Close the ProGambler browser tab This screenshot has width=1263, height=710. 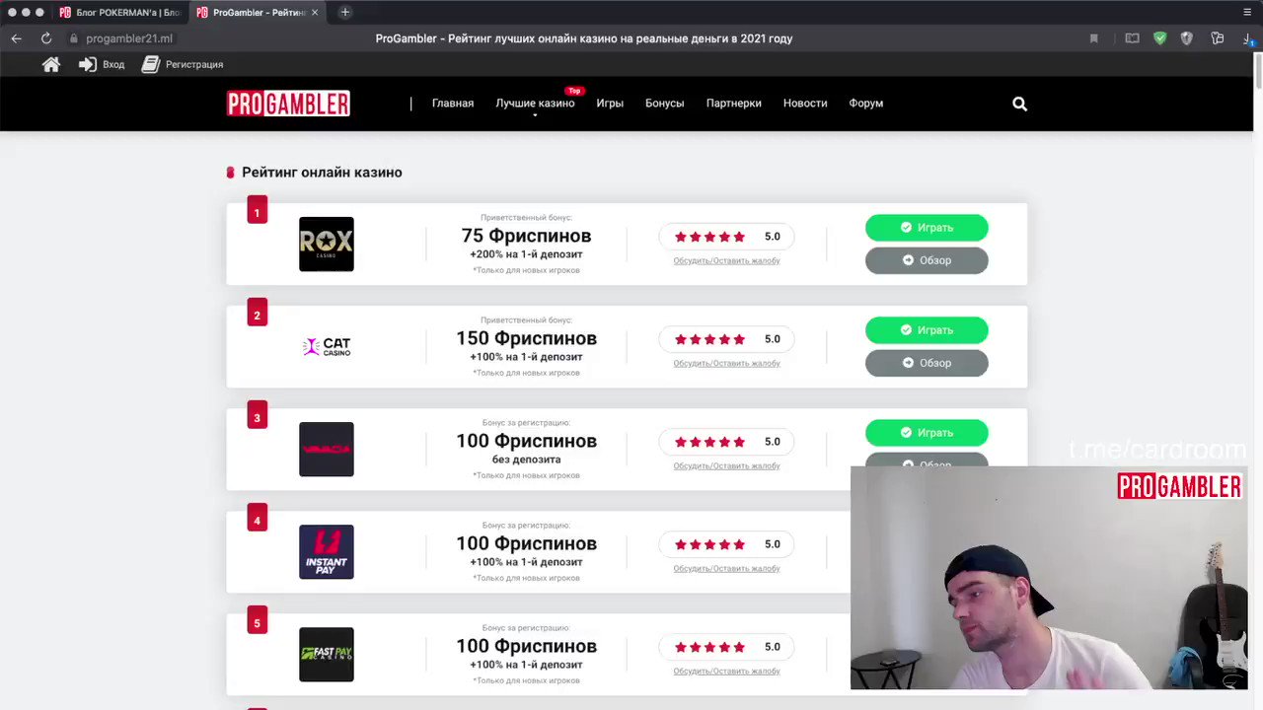(316, 12)
